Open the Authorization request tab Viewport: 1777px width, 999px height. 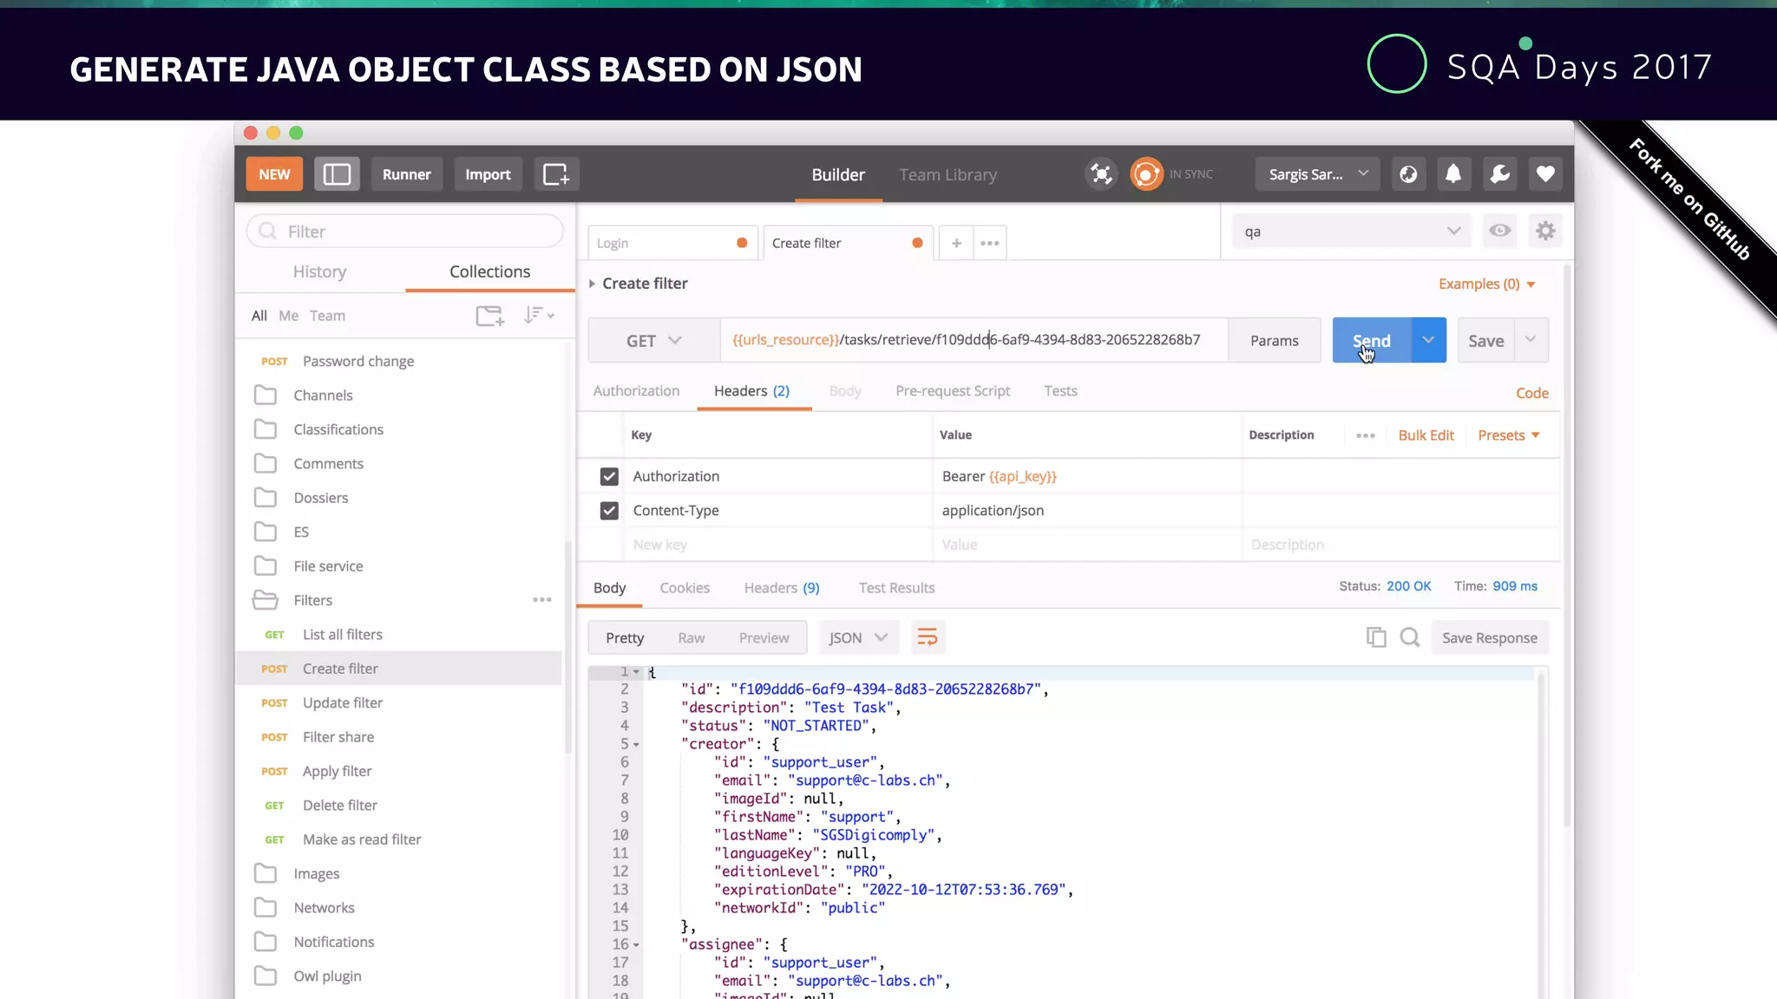pos(636,391)
